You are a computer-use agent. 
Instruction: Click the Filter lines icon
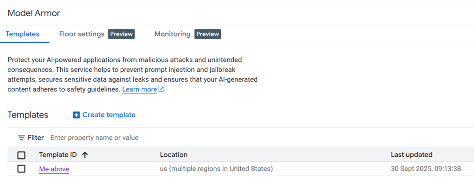pyautogui.click(x=21, y=138)
